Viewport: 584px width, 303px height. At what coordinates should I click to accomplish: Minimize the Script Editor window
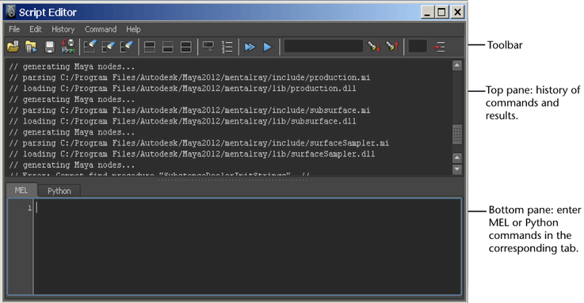(428, 13)
